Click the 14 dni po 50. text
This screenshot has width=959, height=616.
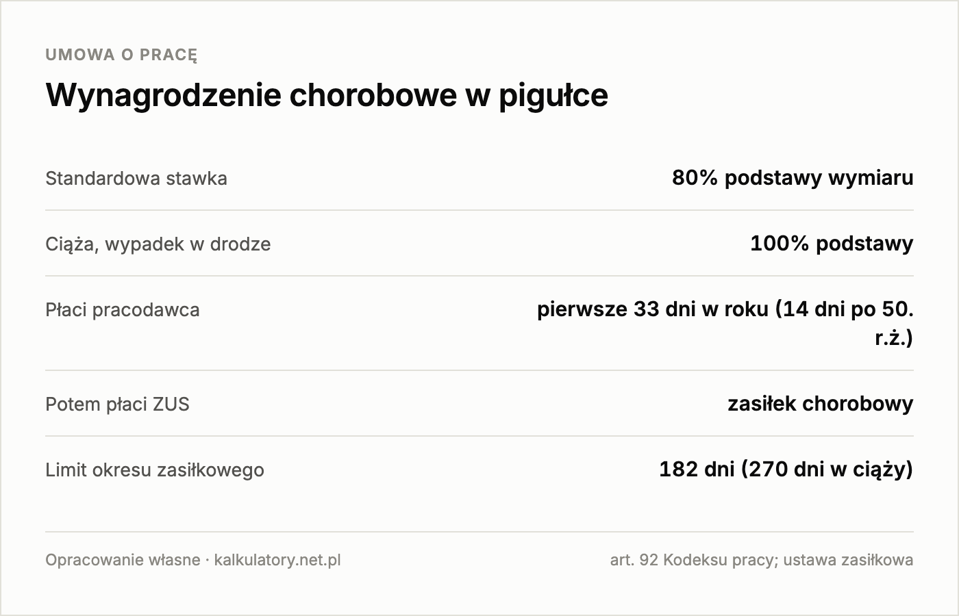click(x=845, y=309)
